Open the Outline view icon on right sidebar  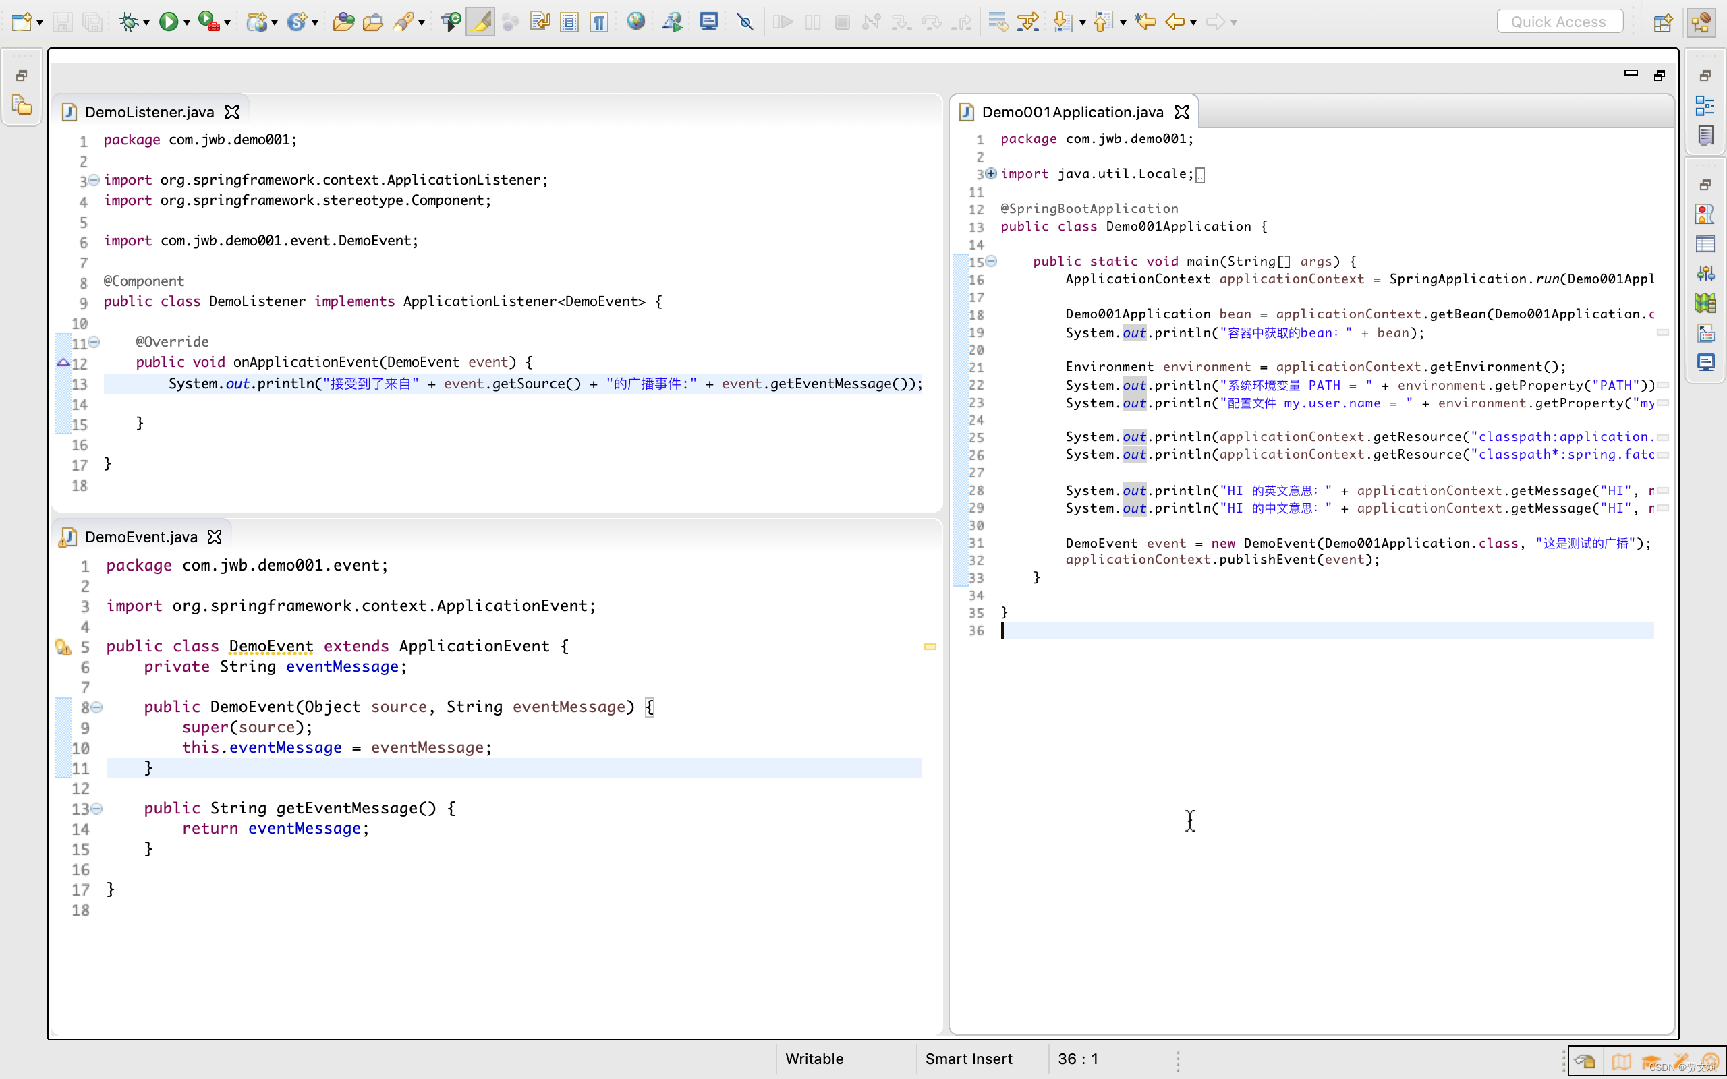click(x=1705, y=106)
